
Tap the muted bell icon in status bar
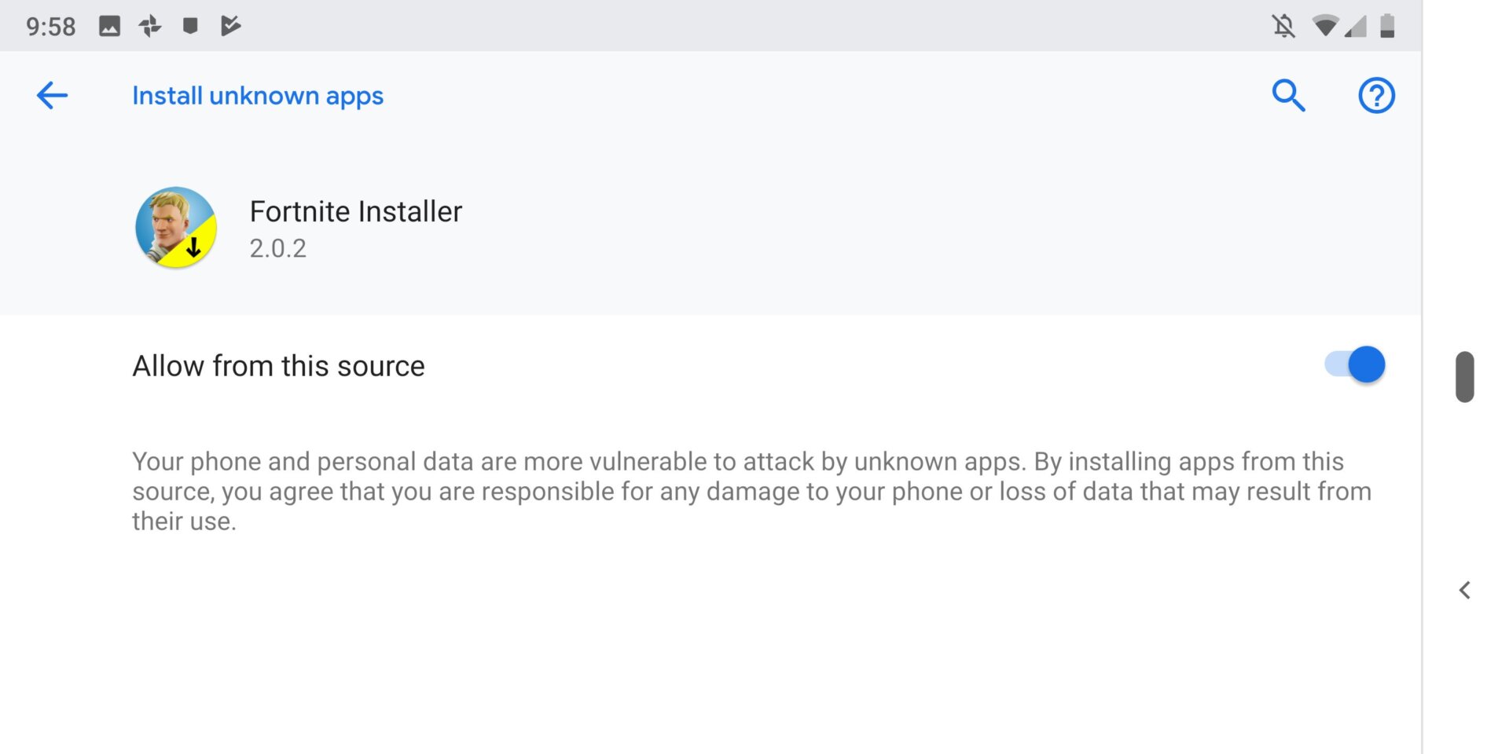[1283, 26]
